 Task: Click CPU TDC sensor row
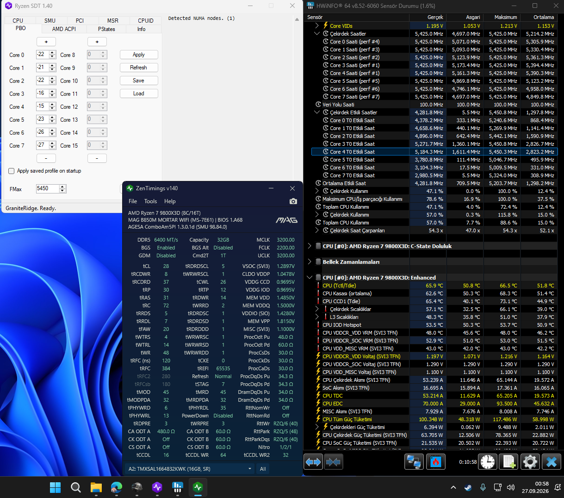pyautogui.click(x=434, y=396)
